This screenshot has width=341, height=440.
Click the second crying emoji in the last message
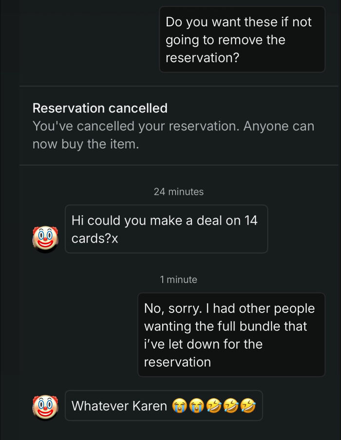pos(197,405)
